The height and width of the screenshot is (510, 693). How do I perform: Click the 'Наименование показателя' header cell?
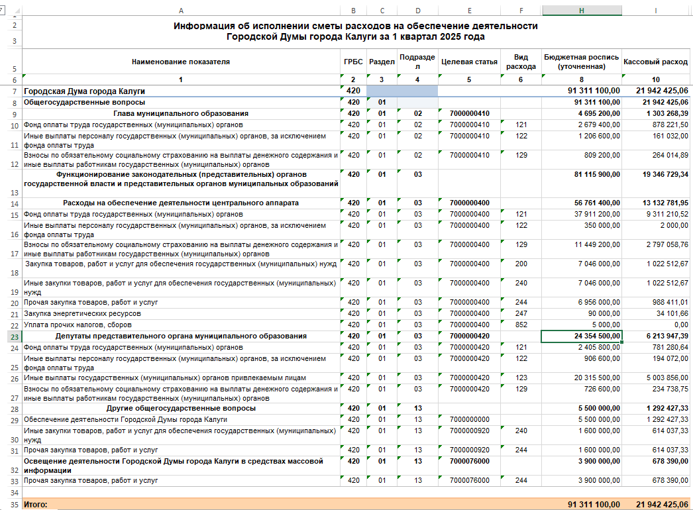click(181, 62)
